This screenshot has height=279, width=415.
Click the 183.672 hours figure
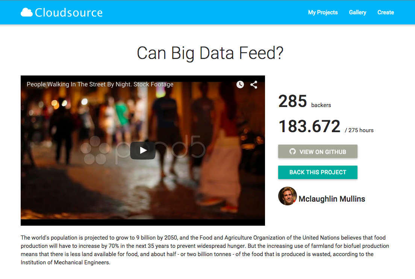(309, 126)
